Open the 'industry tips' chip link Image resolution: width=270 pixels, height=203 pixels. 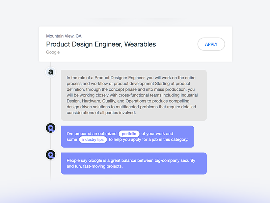(93, 139)
